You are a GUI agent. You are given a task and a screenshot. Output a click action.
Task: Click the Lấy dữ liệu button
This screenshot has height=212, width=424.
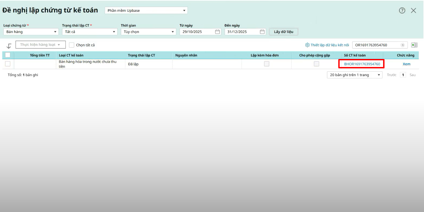click(x=283, y=32)
